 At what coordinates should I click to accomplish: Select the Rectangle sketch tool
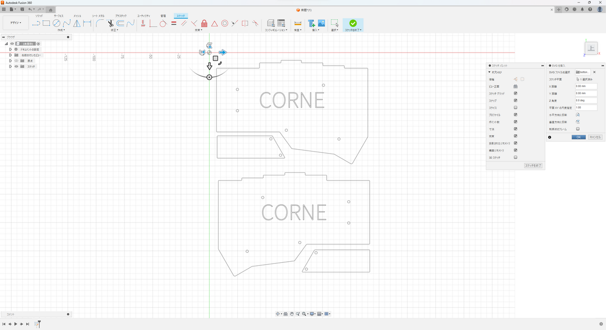pyautogui.click(x=46, y=23)
